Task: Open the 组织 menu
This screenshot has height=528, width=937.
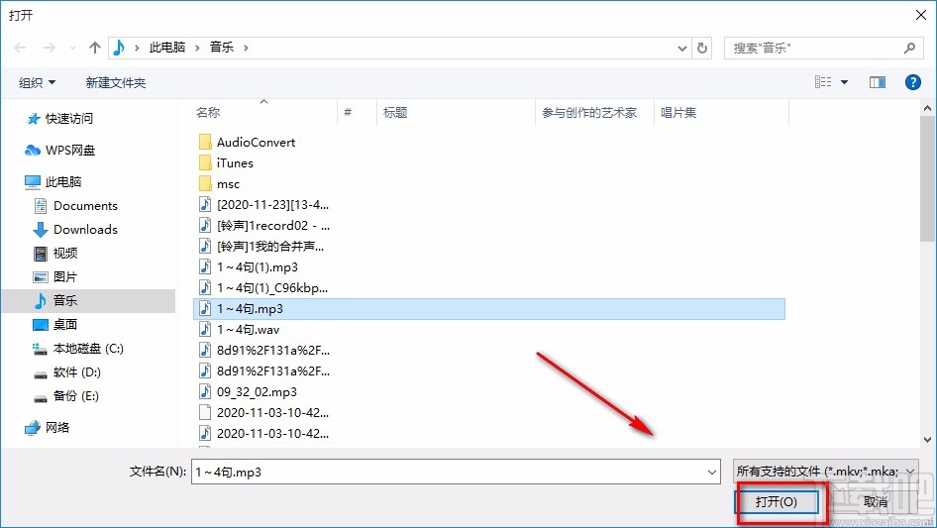Action: pos(37,82)
